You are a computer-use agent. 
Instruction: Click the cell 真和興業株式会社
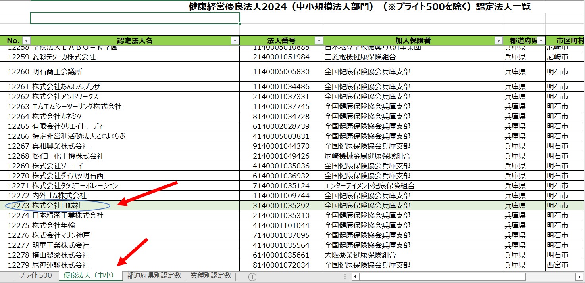point(135,146)
